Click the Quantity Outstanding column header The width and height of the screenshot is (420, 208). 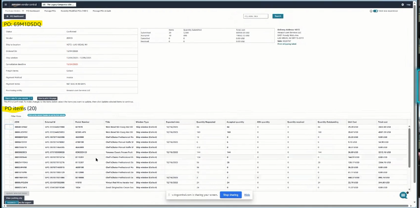(328, 122)
